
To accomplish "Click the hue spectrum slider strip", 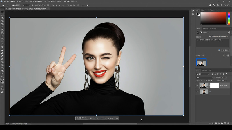I will point(229,18).
